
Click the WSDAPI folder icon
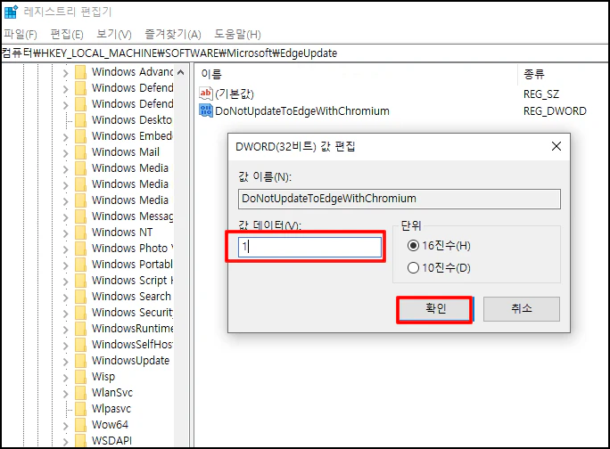[x=80, y=441]
